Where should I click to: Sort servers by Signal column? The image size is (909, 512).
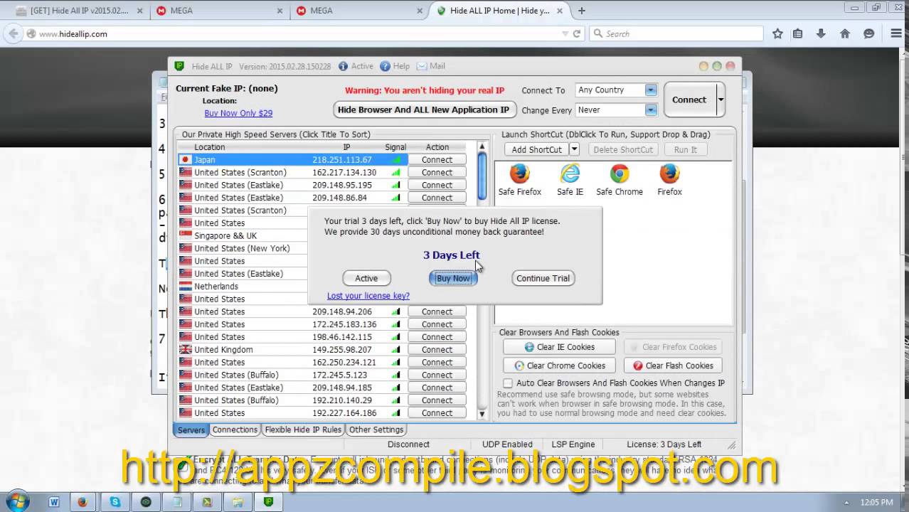pos(395,147)
